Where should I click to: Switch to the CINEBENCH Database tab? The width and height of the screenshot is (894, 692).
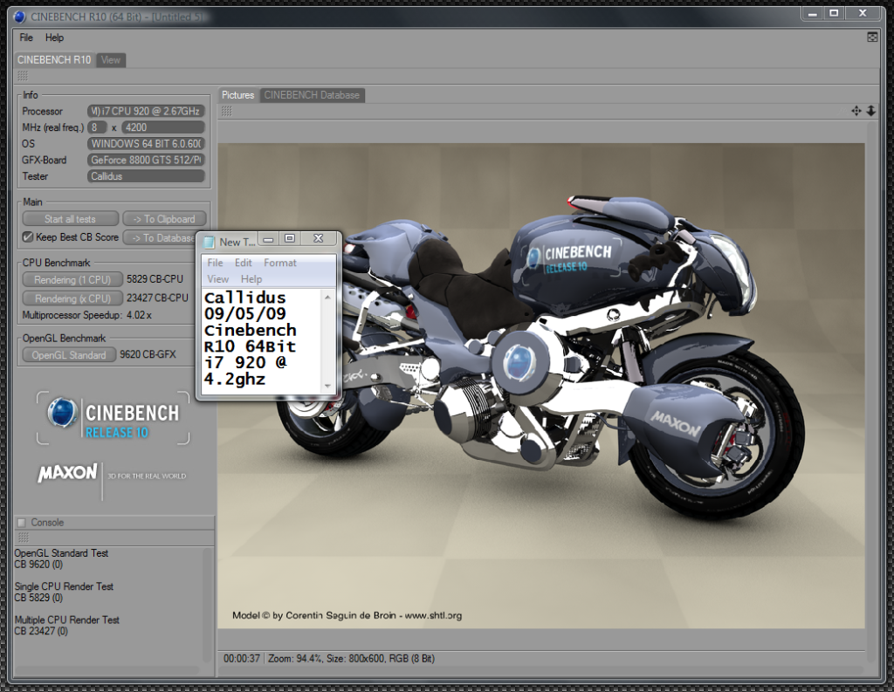click(312, 95)
